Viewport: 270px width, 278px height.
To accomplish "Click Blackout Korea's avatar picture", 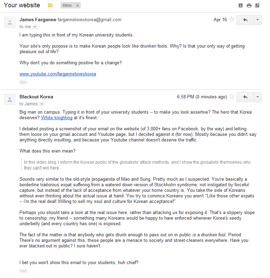I will pyautogui.click(x=9, y=99).
